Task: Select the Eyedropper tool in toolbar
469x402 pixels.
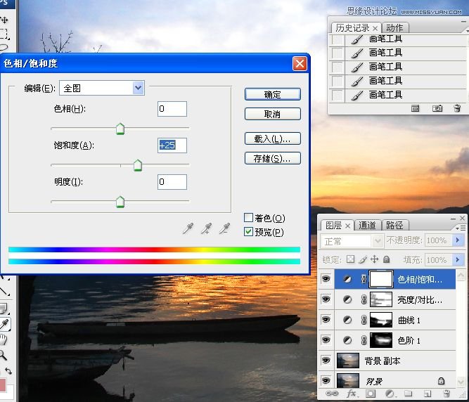Action: coord(4,324)
